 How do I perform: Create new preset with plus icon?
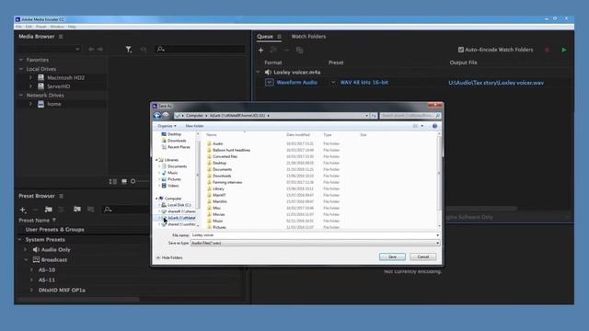(22, 210)
